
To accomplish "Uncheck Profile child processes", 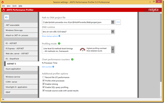I will click(x=44, y=81).
